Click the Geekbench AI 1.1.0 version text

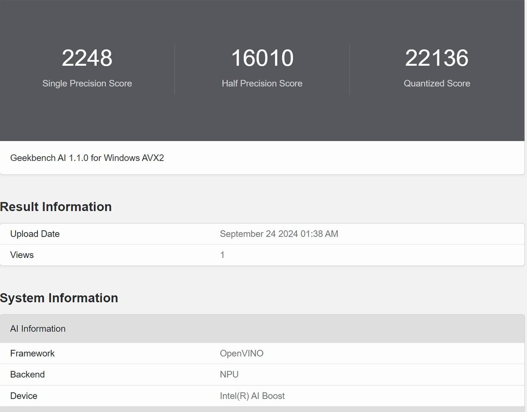click(x=87, y=158)
